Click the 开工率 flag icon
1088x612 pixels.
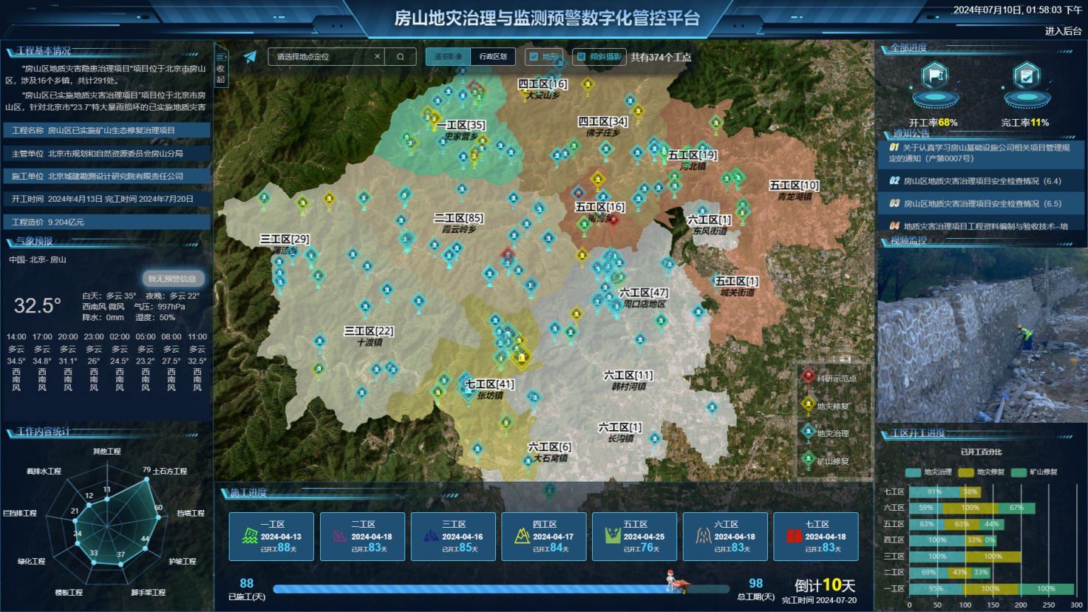point(935,77)
